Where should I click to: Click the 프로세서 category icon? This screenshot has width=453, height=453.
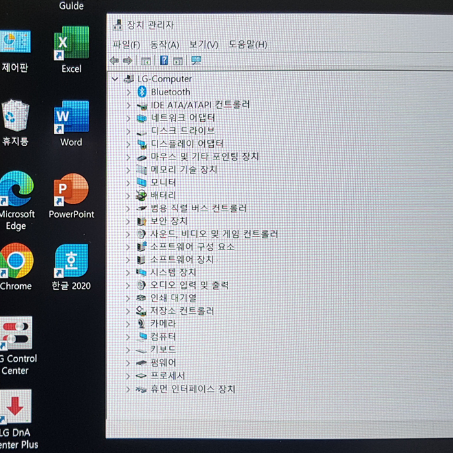click(x=141, y=376)
